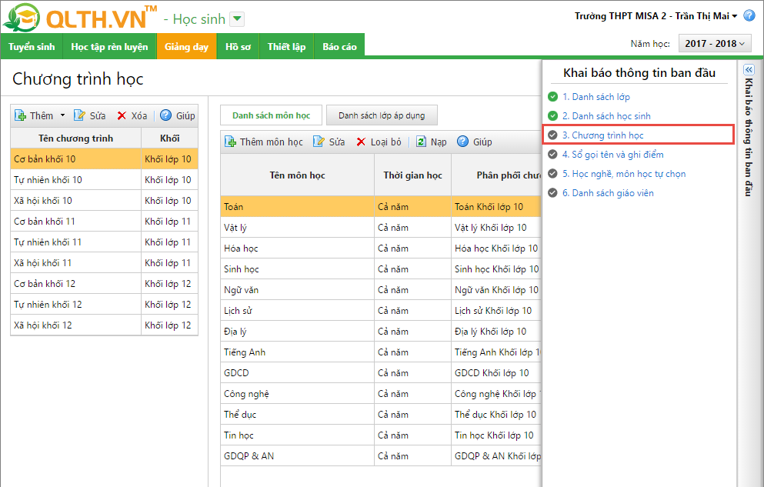The height and width of the screenshot is (487, 764).
Task: Click Loại bỏ remove subject icon
Action: click(361, 142)
